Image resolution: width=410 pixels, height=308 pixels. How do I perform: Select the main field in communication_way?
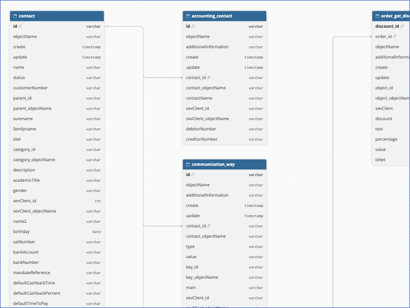click(x=224, y=287)
